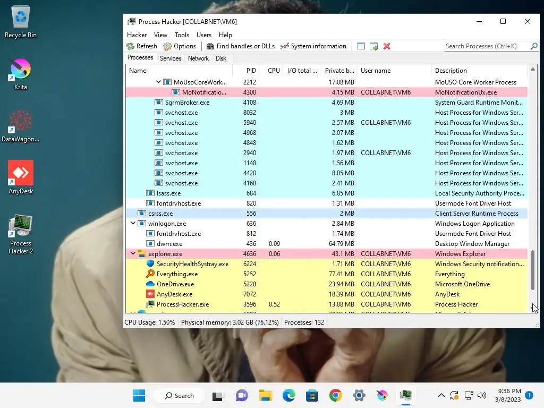
Task: Open the Recycle Bin desktop icon
Action: tap(21, 22)
